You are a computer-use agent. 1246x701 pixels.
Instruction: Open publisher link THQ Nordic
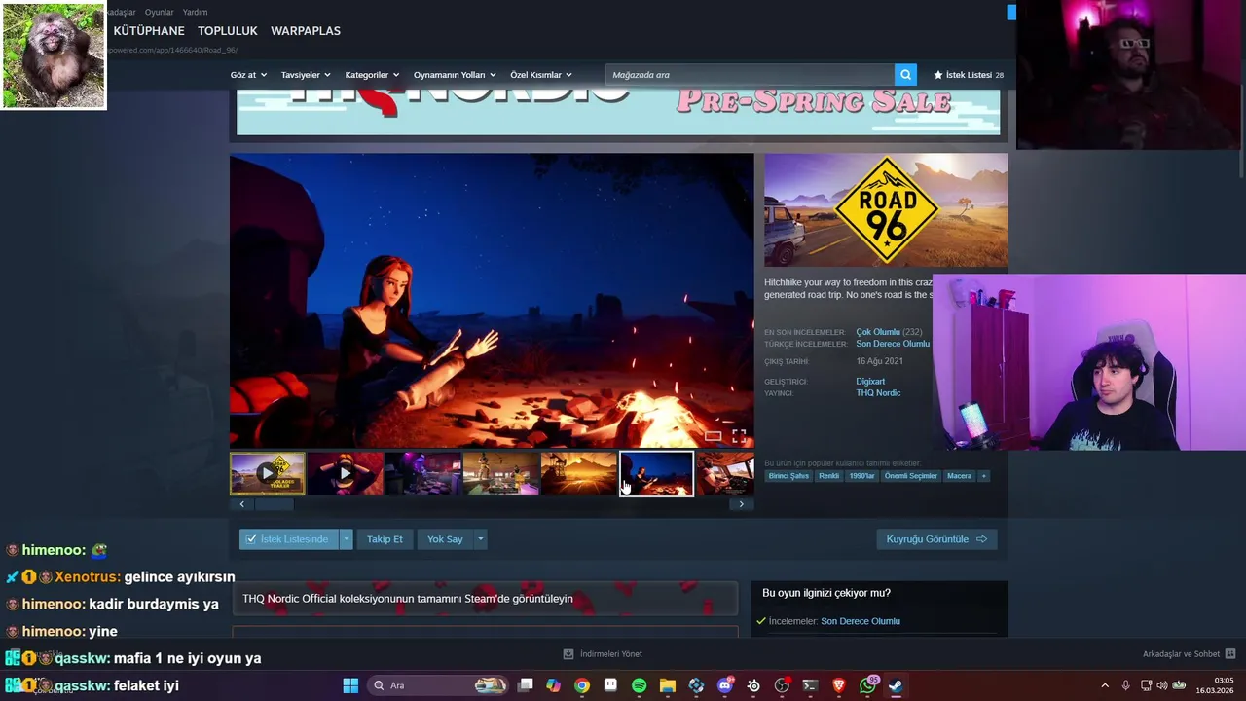tap(878, 393)
